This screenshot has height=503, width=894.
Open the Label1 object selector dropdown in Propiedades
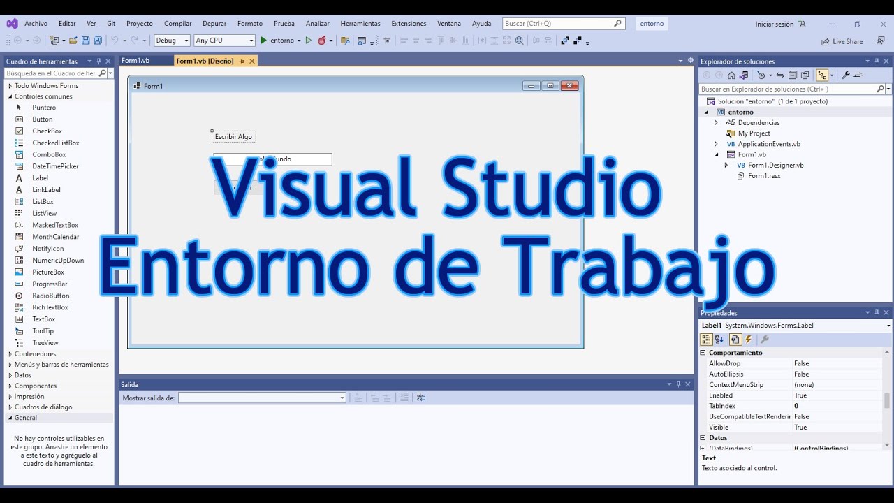click(x=888, y=326)
